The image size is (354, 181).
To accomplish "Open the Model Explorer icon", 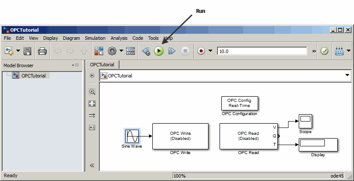I will [x=131, y=51].
